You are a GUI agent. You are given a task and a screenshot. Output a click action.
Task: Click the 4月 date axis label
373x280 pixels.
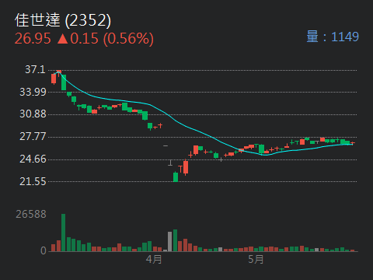(x=154, y=259)
